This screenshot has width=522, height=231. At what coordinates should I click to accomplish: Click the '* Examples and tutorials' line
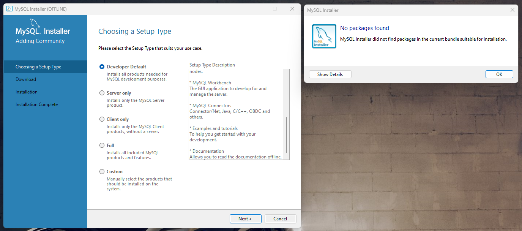tap(214, 128)
